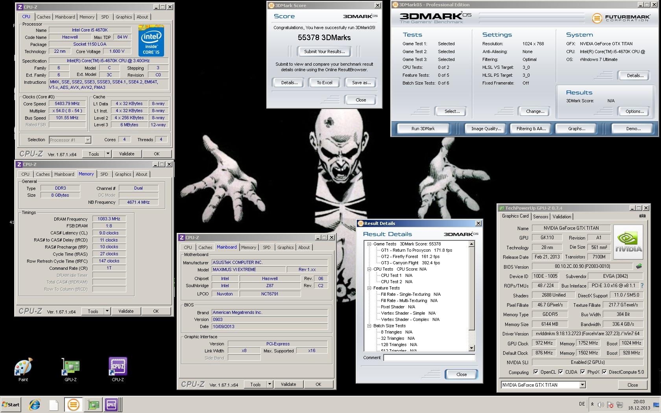Click the Comment input field
This screenshot has height=413, width=661.
pyautogui.click(x=429, y=358)
